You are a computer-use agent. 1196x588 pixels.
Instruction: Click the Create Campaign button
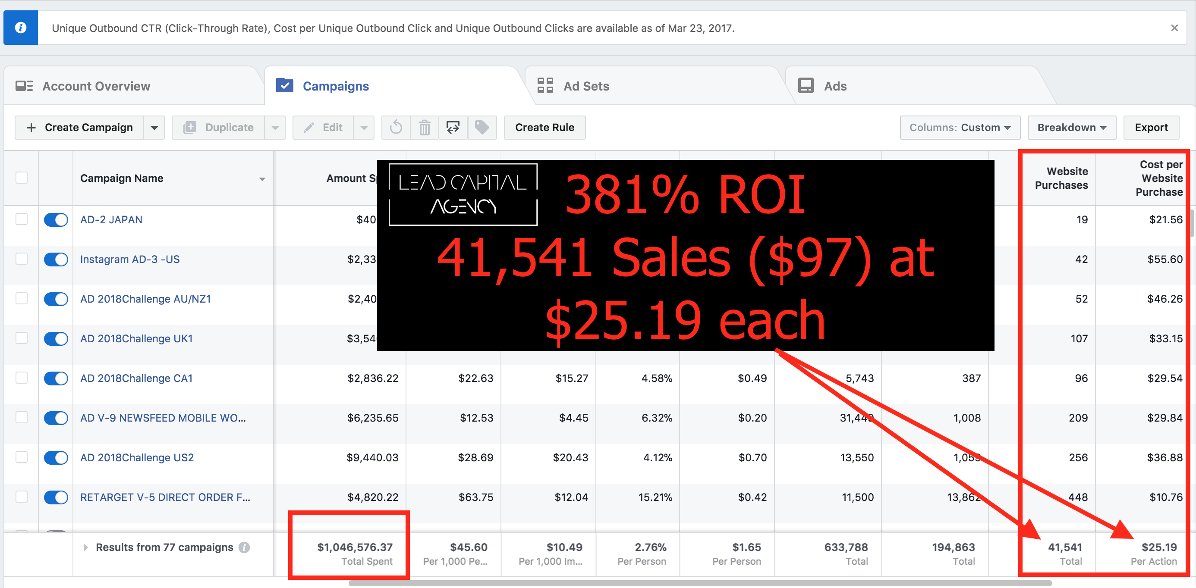(79, 128)
